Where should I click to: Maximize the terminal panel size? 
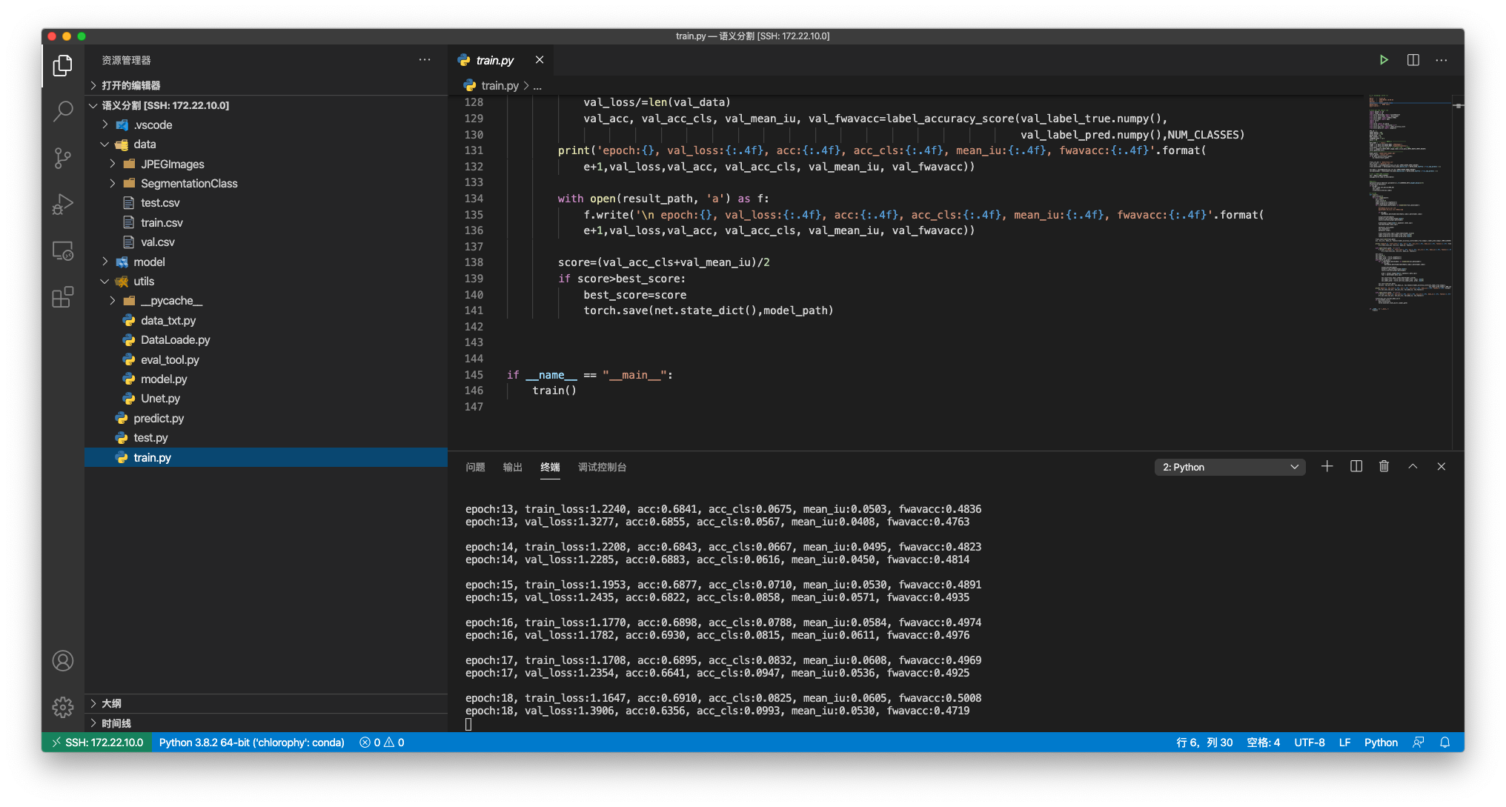(1413, 466)
